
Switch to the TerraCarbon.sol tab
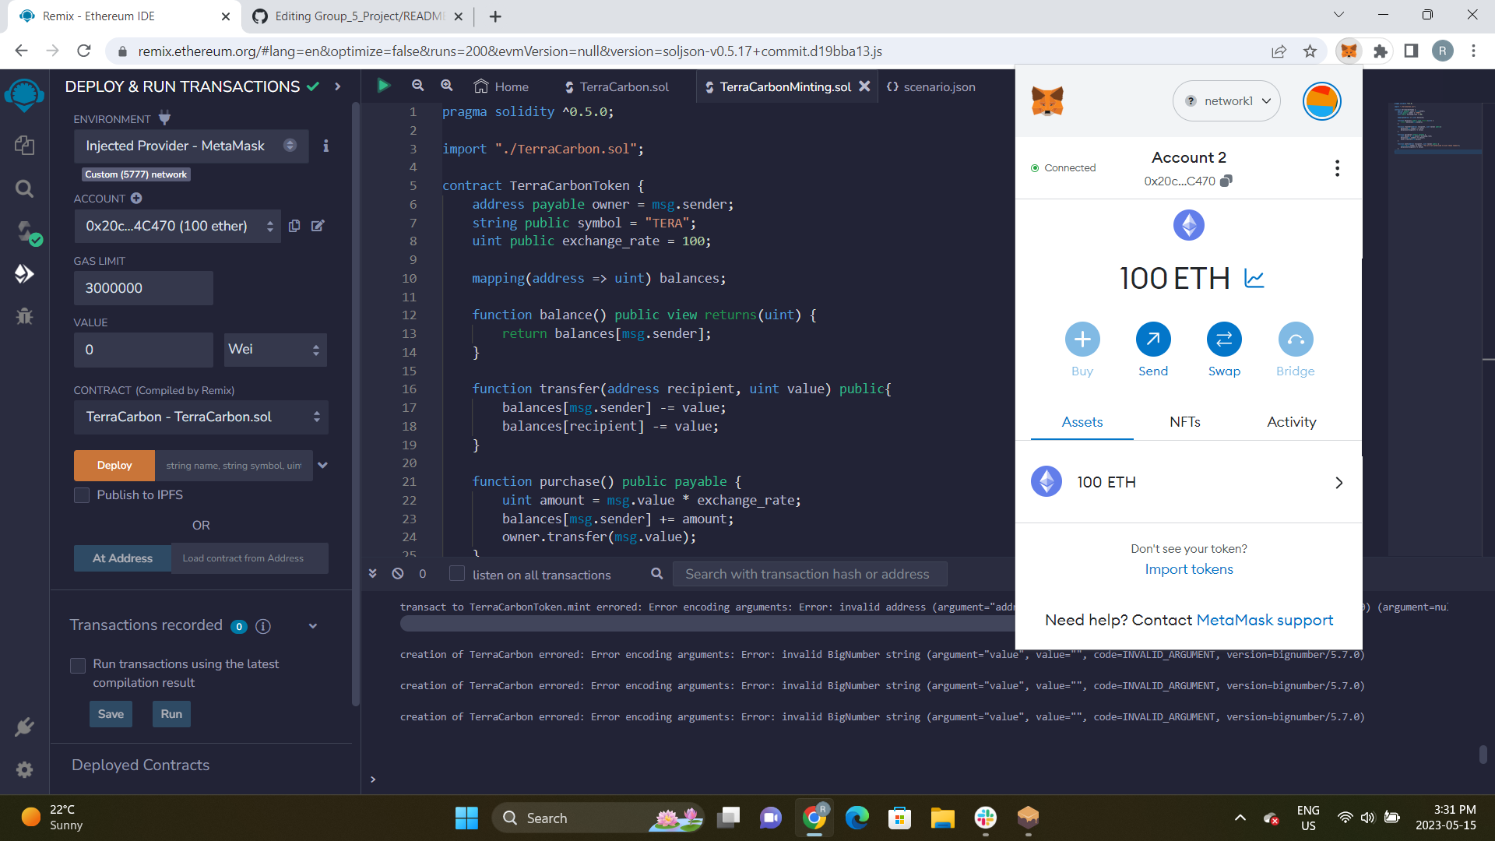click(x=623, y=86)
